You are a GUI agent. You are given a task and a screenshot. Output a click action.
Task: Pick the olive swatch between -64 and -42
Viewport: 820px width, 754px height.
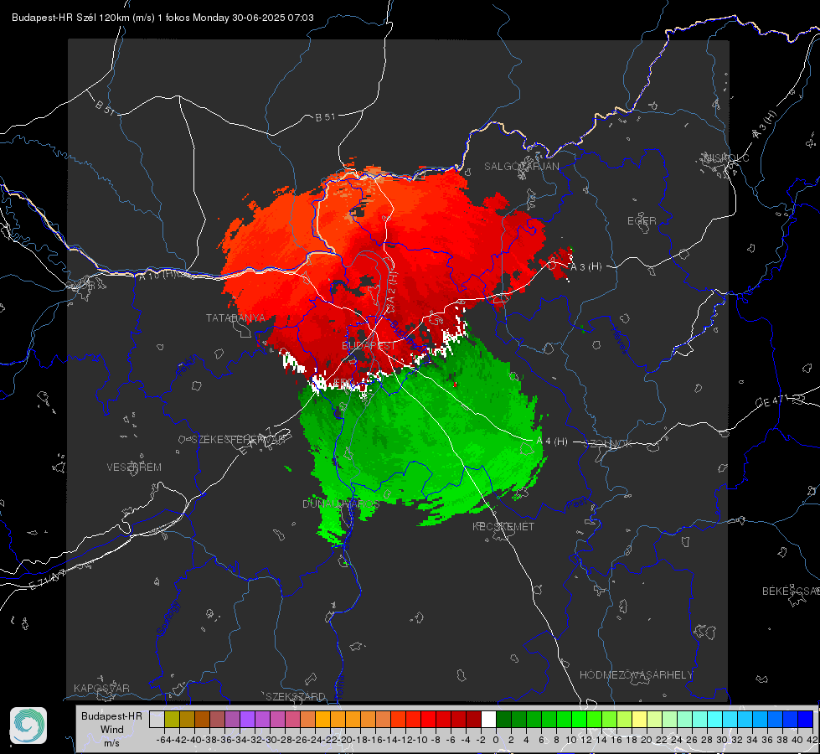172,719
